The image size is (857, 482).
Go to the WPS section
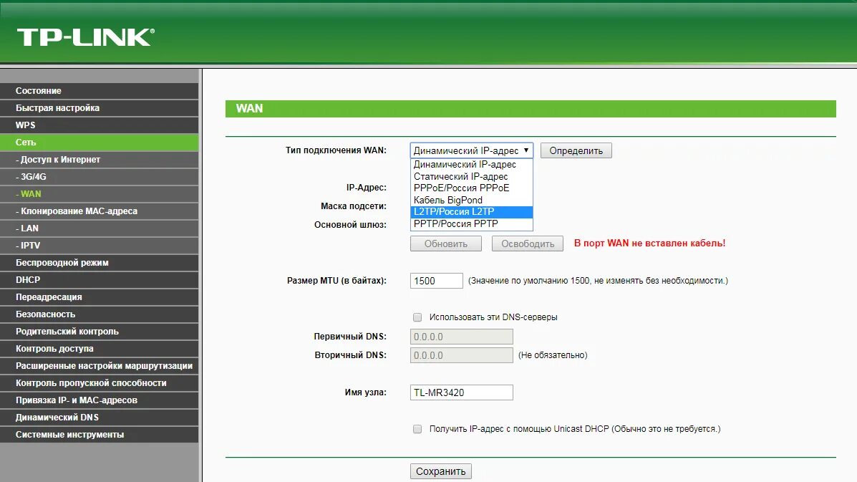(99, 125)
